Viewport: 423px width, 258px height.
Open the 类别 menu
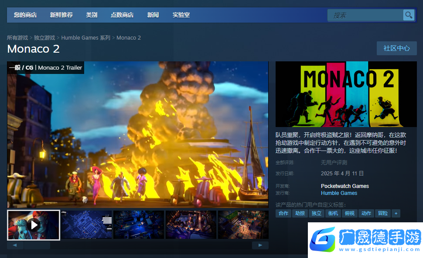[x=92, y=15]
